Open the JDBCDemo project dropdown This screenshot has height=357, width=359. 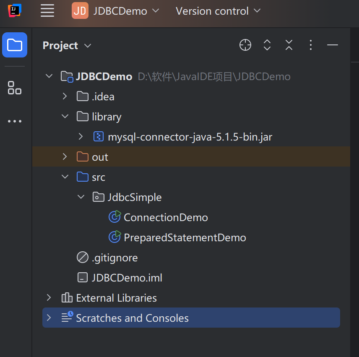pyautogui.click(x=156, y=11)
